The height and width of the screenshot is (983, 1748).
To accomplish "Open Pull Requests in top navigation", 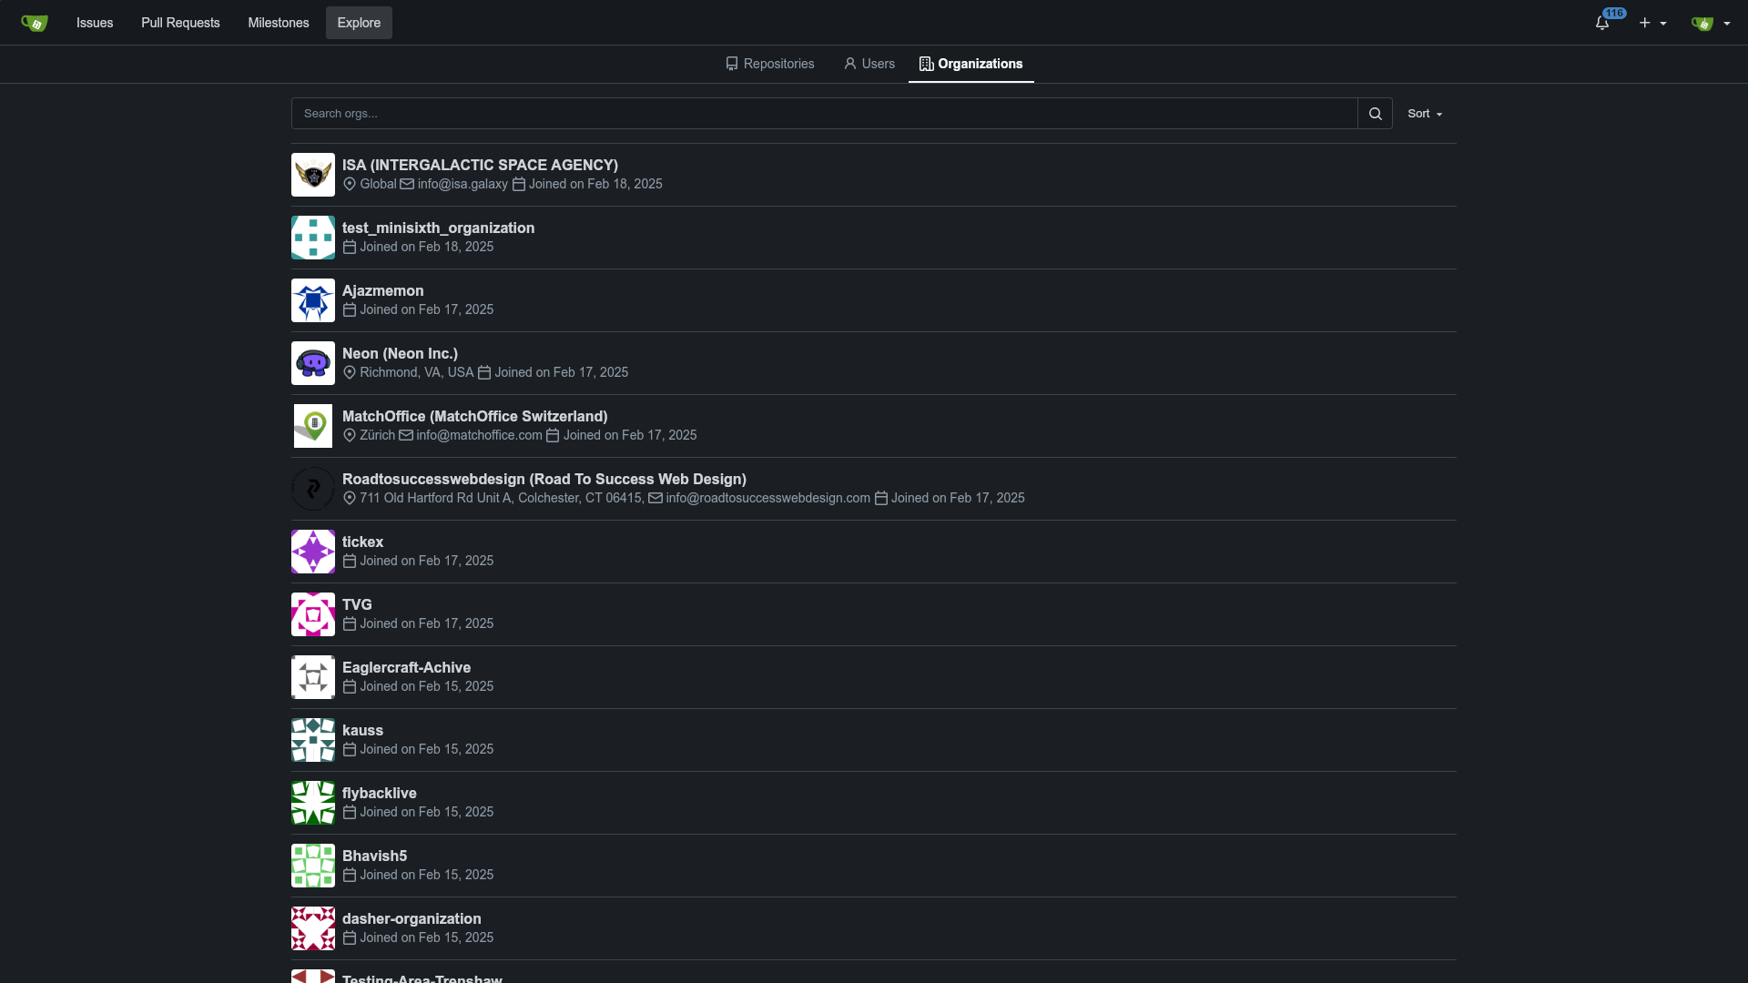I will click(x=180, y=23).
